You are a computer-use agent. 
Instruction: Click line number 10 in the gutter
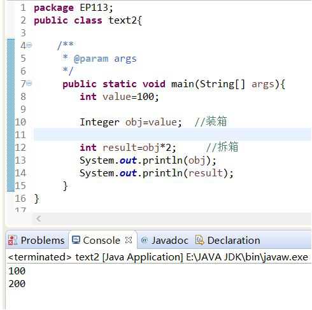coord(20,122)
